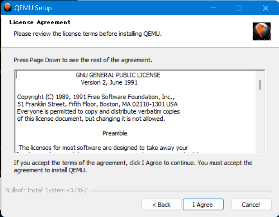Image resolution: width=279 pixels, height=217 pixels.
Task: Click the License Agreement header title
Action: (40, 22)
